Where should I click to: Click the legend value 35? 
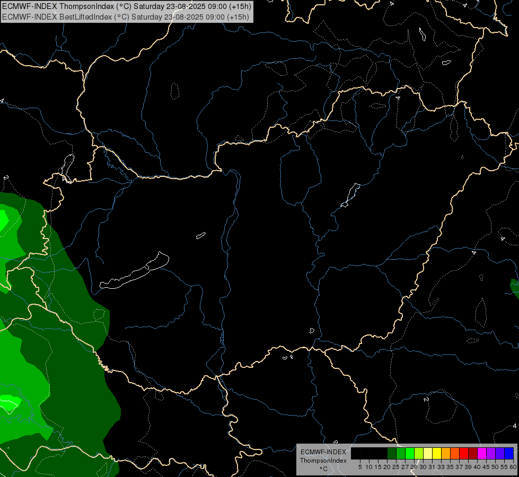coord(451,467)
